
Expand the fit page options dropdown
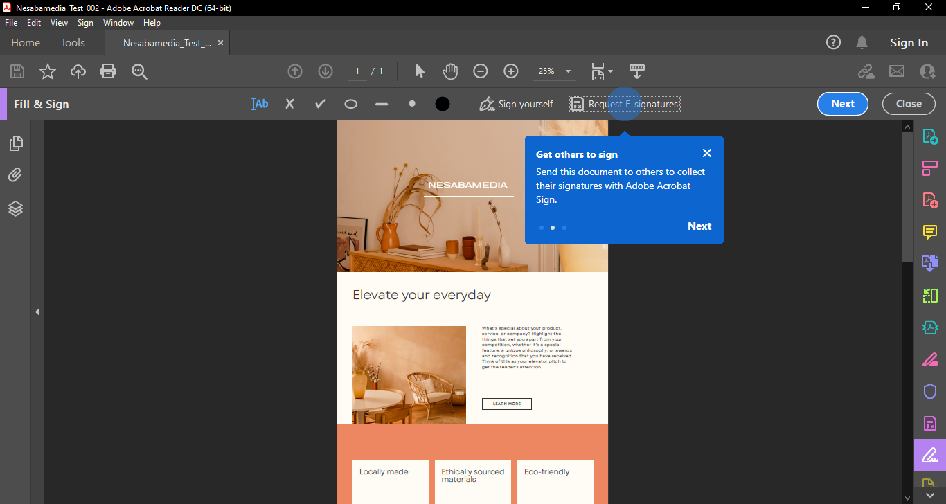[610, 71]
